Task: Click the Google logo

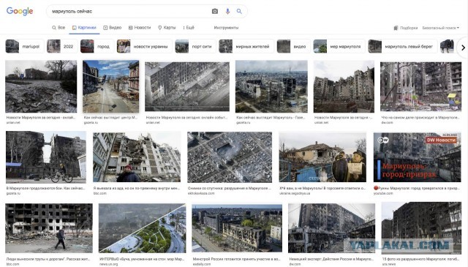Action: pyautogui.click(x=20, y=12)
